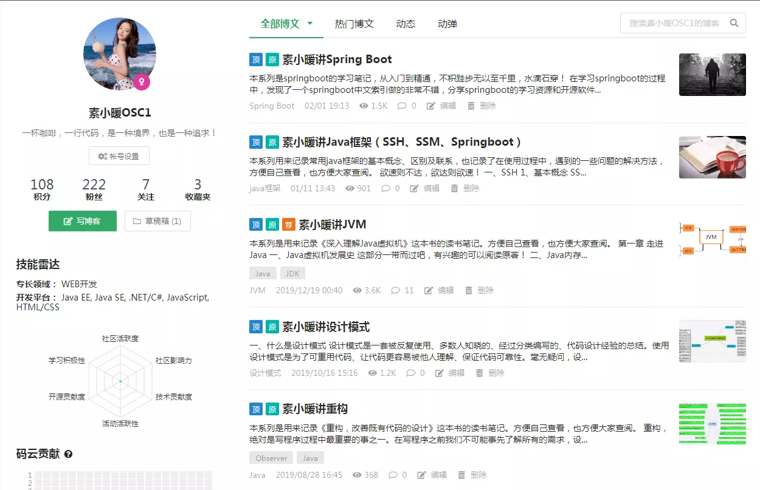Screen dimensions: 760x490
Task: Edit the 素小暖讲Spring Boot post
Action: pyautogui.click(x=441, y=106)
